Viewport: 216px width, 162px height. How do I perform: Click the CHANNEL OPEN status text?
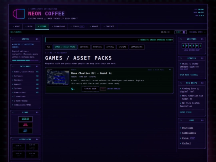pyautogui.click(x=196, y=32)
